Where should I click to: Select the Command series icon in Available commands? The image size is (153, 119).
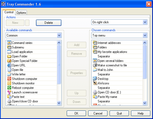coord(9,43)
